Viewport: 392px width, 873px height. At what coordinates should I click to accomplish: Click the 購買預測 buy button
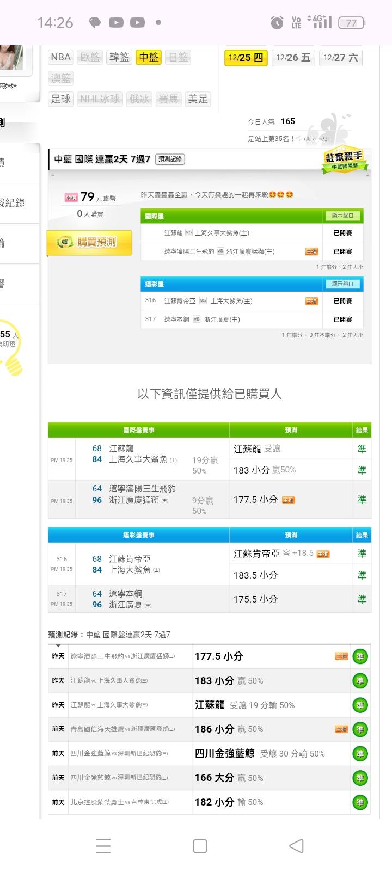coord(90,243)
